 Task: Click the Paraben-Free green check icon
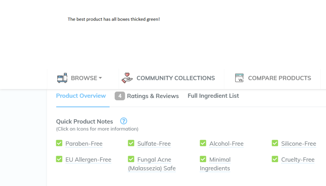(x=59, y=143)
